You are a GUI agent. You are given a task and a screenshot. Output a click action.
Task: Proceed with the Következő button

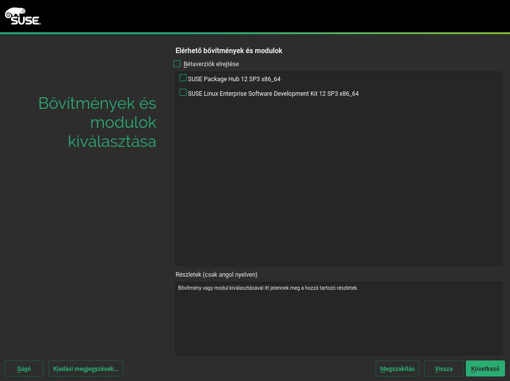485,368
